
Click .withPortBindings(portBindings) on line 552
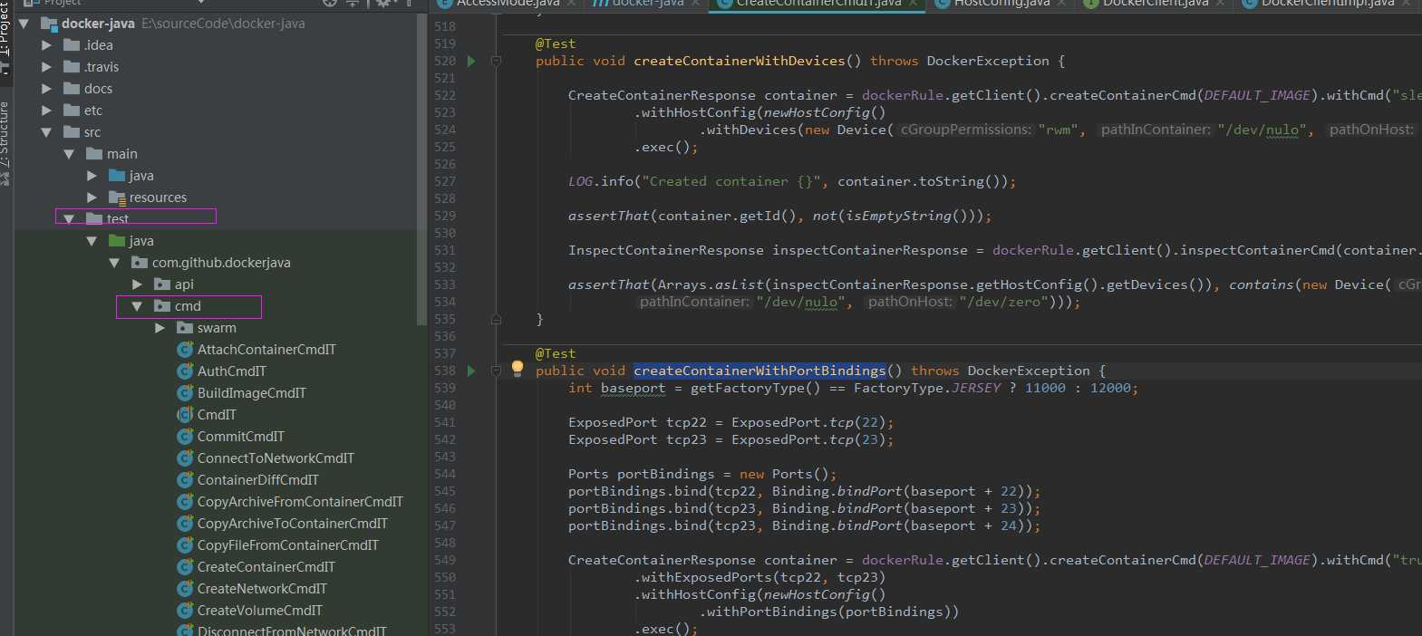[x=829, y=612]
